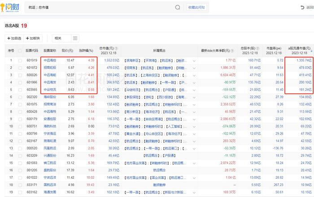
Task: Sort by 股票简称 column header
Action: coord(50,51)
